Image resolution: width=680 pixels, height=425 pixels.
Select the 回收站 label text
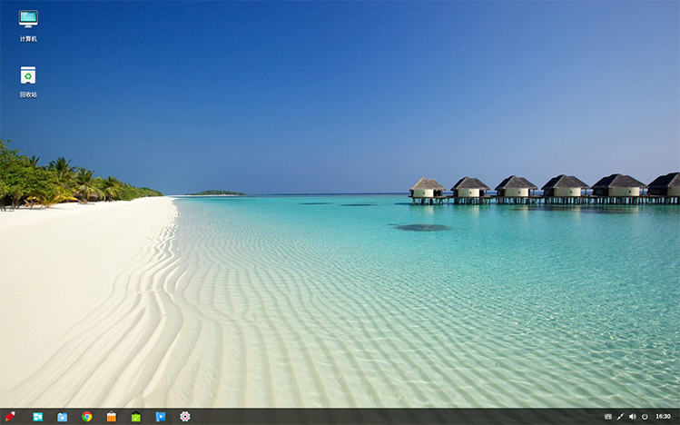coord(28,94)
